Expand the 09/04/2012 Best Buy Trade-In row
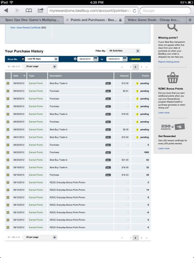The width and height of the screenshot is (194, 258). [8, 83]
